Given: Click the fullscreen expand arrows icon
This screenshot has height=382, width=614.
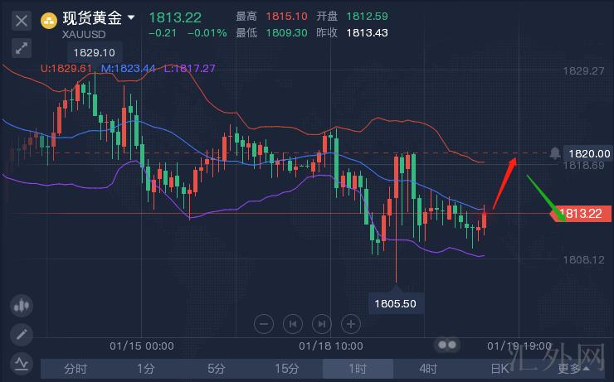Looking at the screenshot, I should 22,48.
